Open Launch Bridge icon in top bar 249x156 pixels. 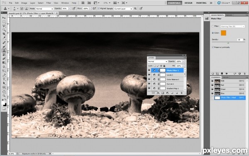tap(83, 3)
